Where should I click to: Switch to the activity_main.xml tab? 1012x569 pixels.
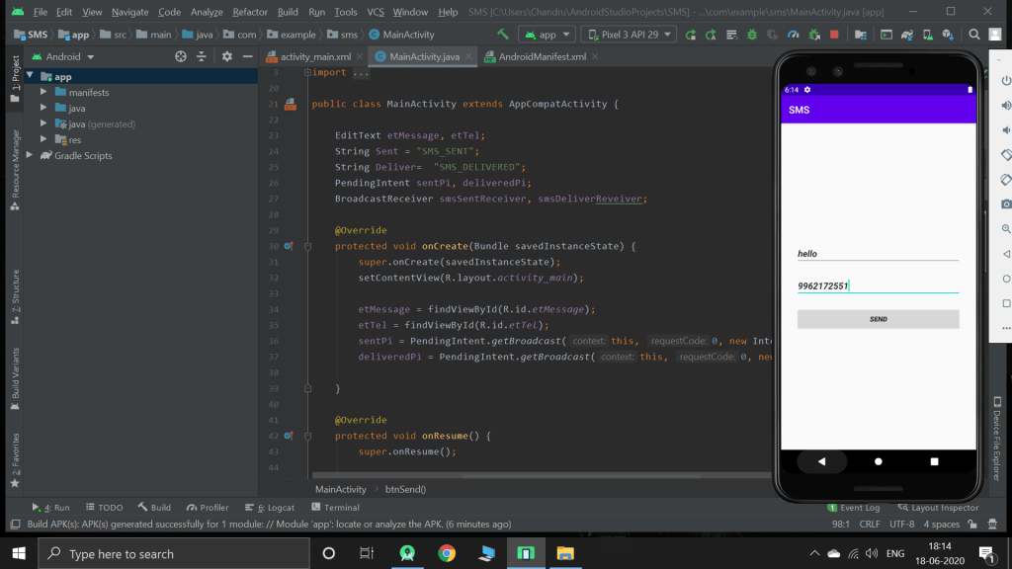[x=314, y=56]
